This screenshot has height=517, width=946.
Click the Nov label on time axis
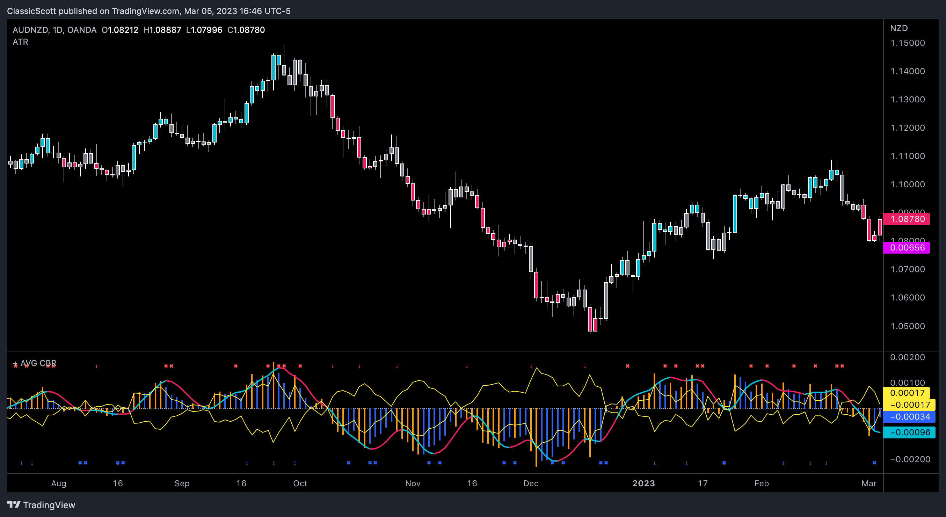point(413,483)
